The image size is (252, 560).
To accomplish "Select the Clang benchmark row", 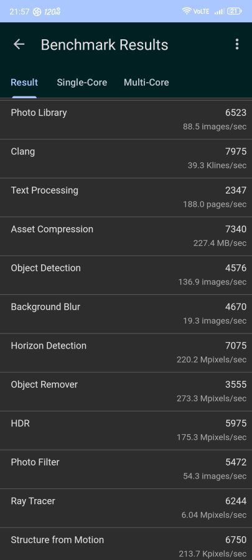I will (x=126, y=159).
